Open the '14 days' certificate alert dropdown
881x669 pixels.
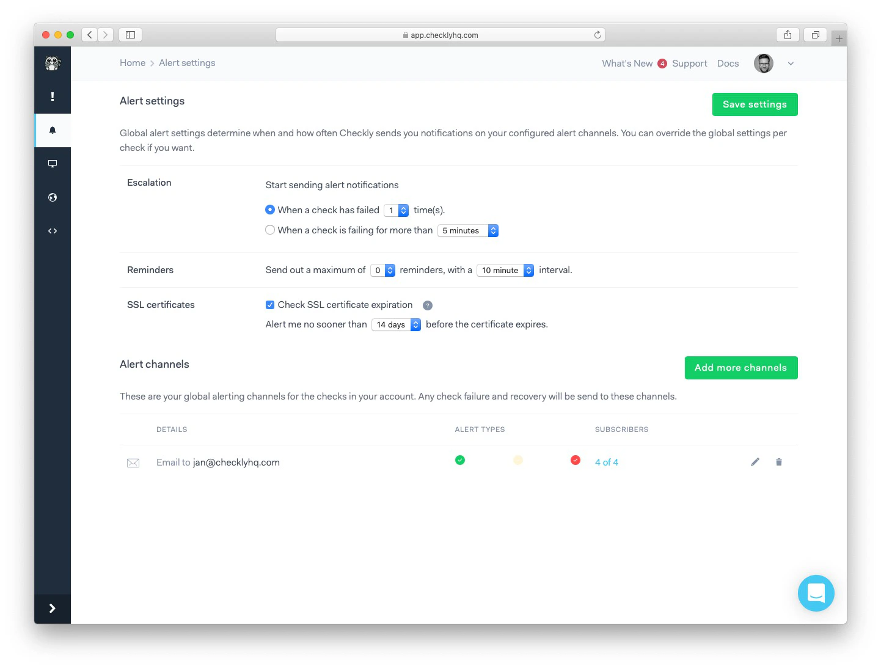pos(396,324)
